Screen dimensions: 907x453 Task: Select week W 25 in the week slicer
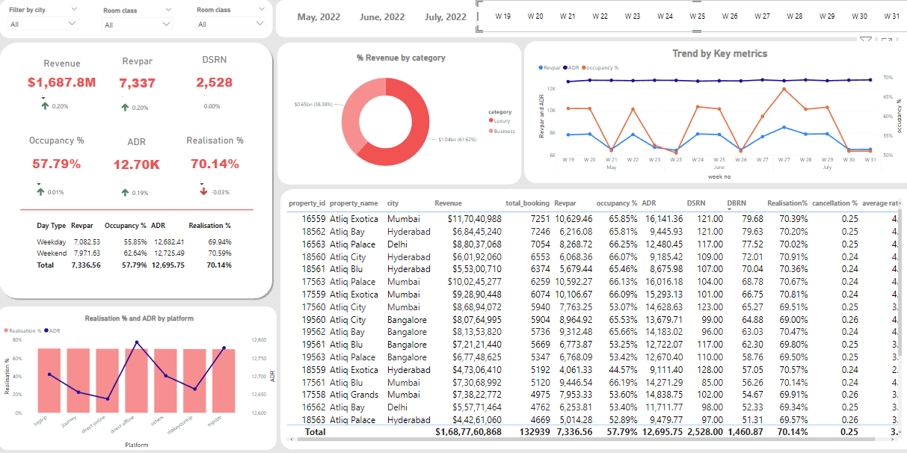tap(697, 16)
